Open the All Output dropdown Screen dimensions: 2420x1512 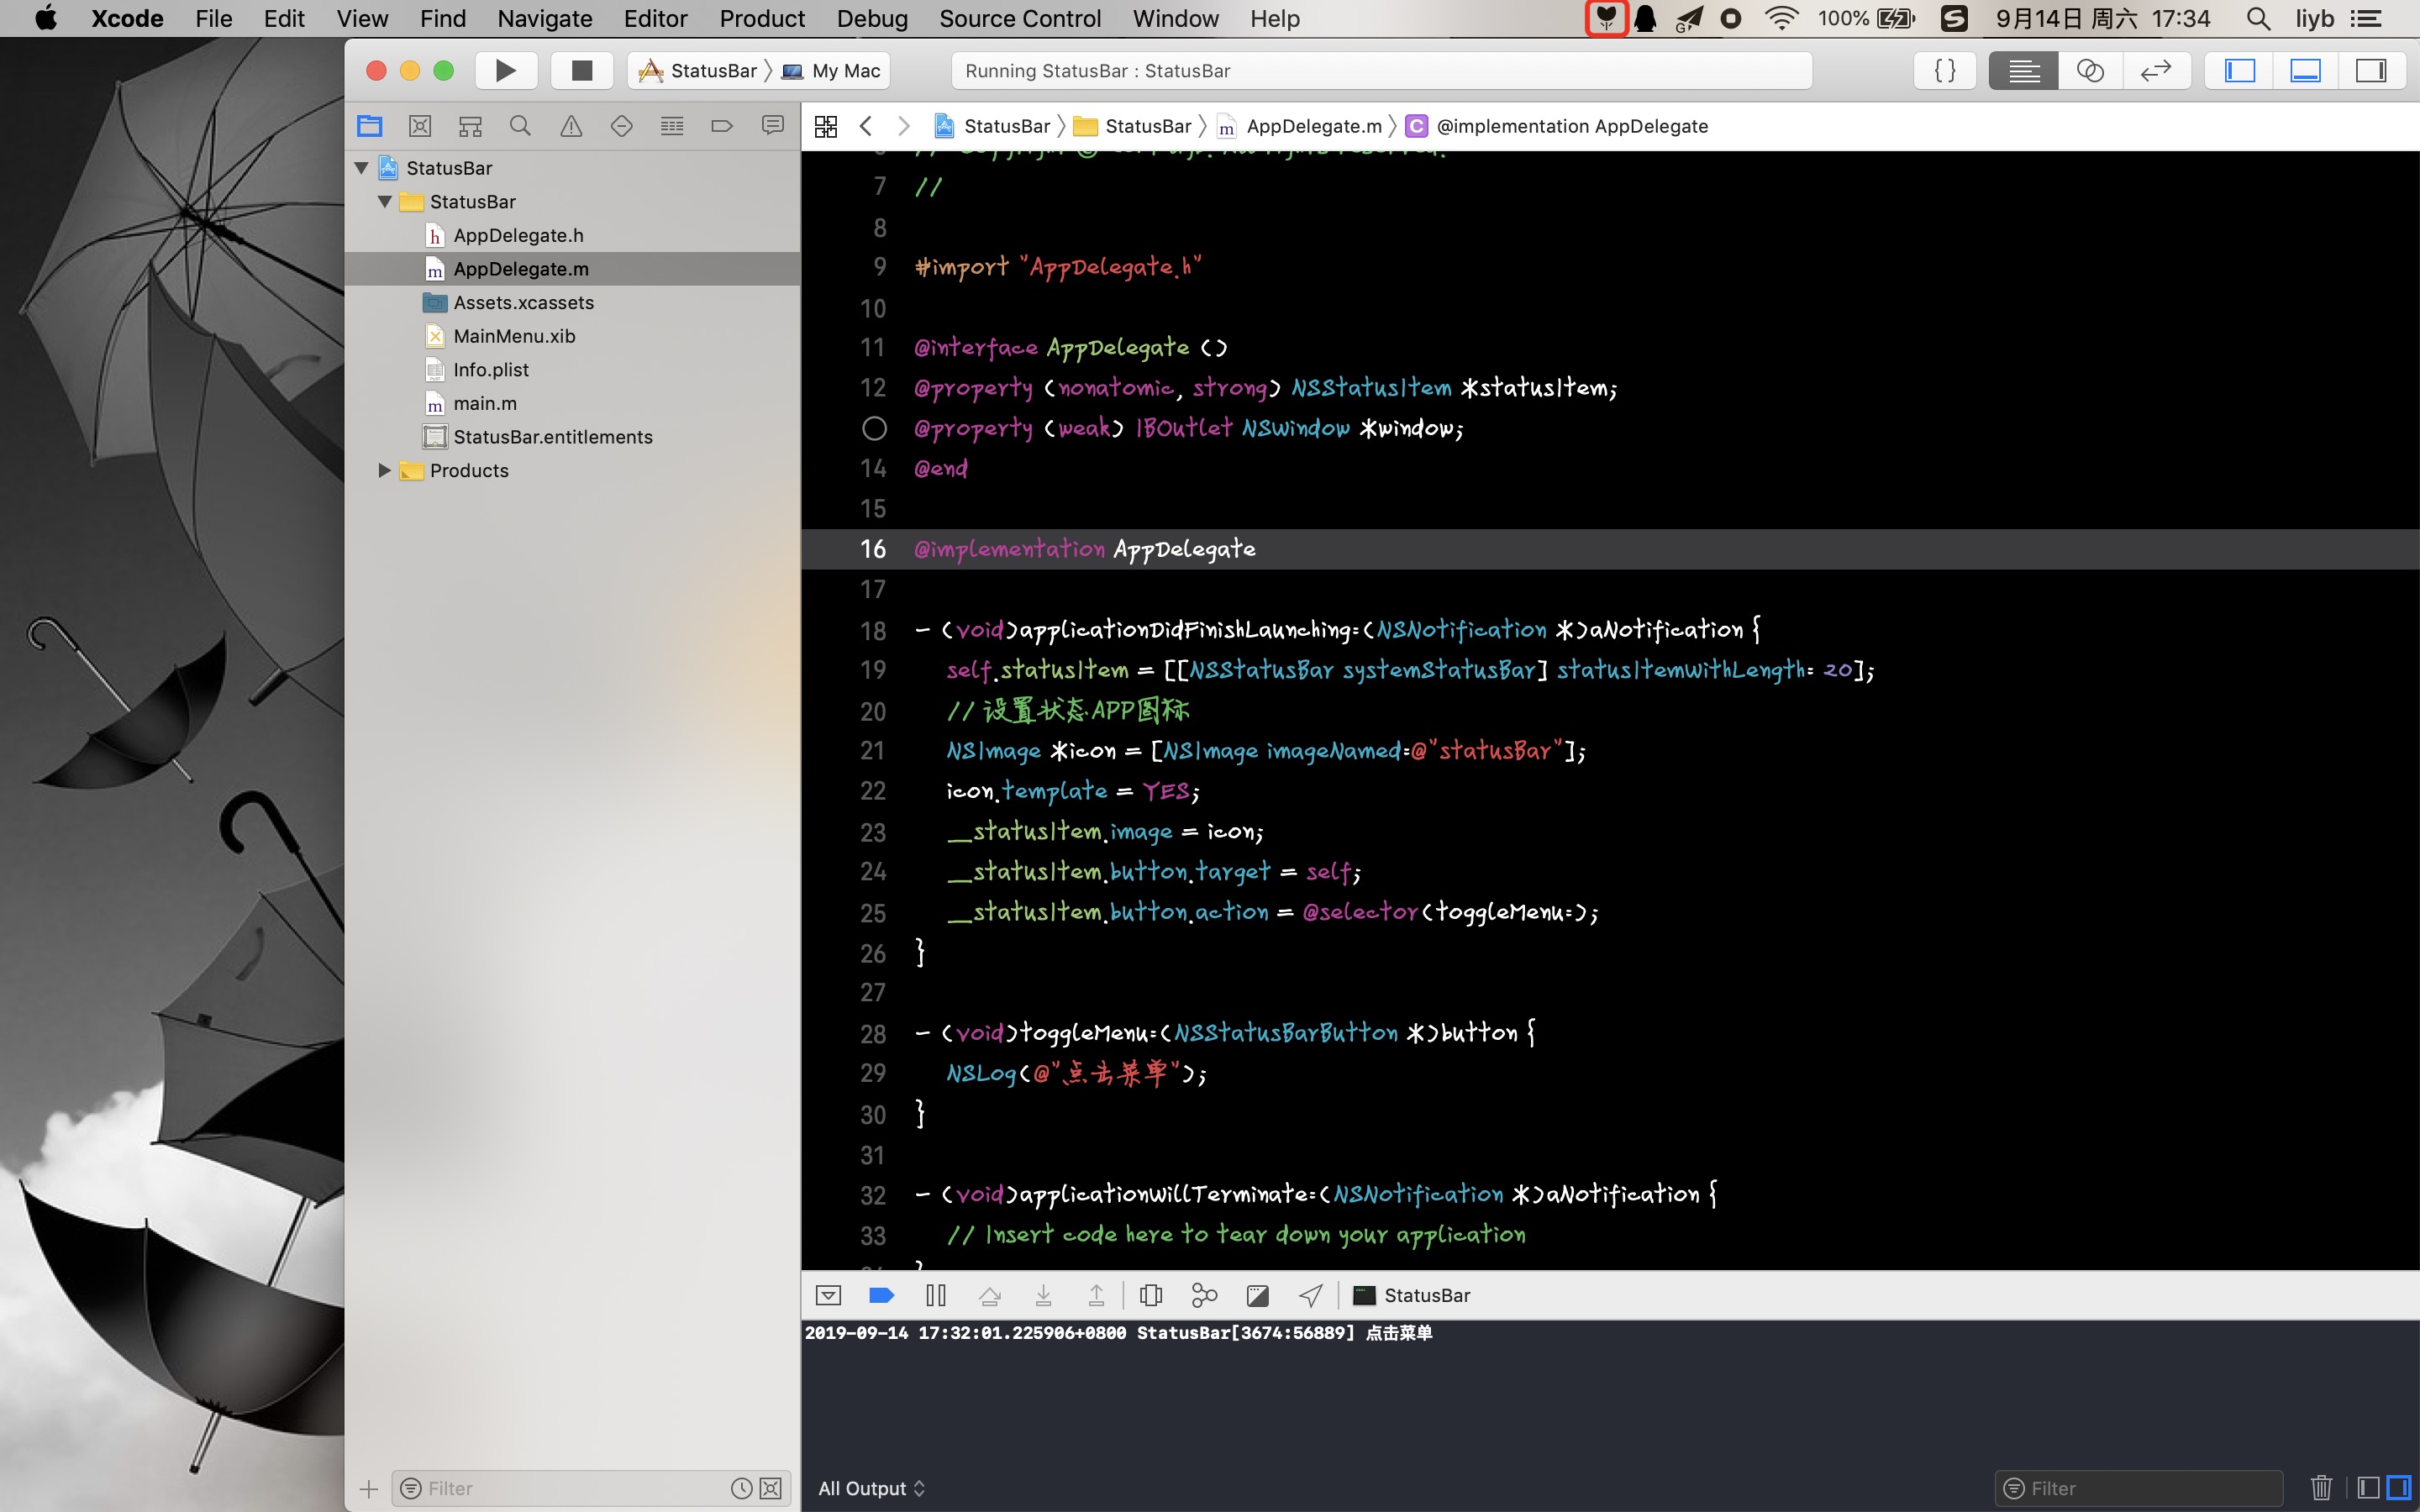coord(871,1488)
